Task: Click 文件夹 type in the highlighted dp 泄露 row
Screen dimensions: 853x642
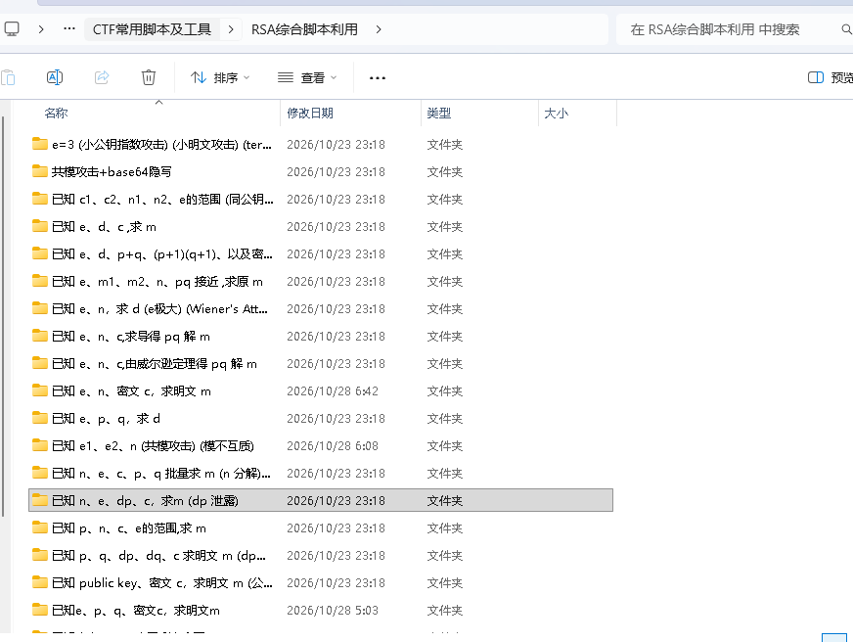Action: click(x=444, y=500)
